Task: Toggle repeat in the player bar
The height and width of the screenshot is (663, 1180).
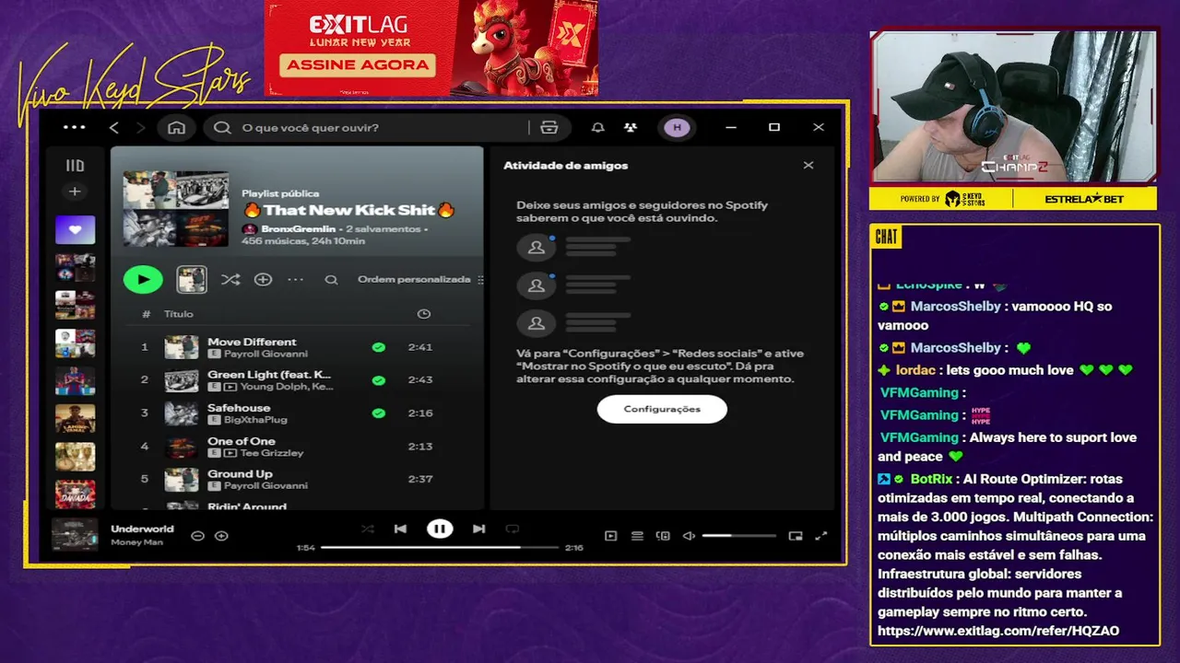Action: pos(513,529)
